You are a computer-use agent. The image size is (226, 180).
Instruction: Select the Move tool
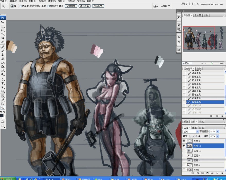pyautogui.click(x=3, y=22)
